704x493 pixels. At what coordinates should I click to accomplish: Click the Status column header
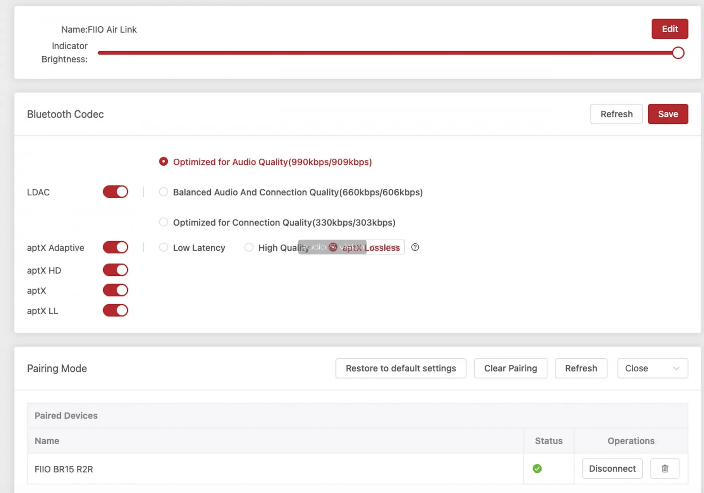tap(549, 441)
